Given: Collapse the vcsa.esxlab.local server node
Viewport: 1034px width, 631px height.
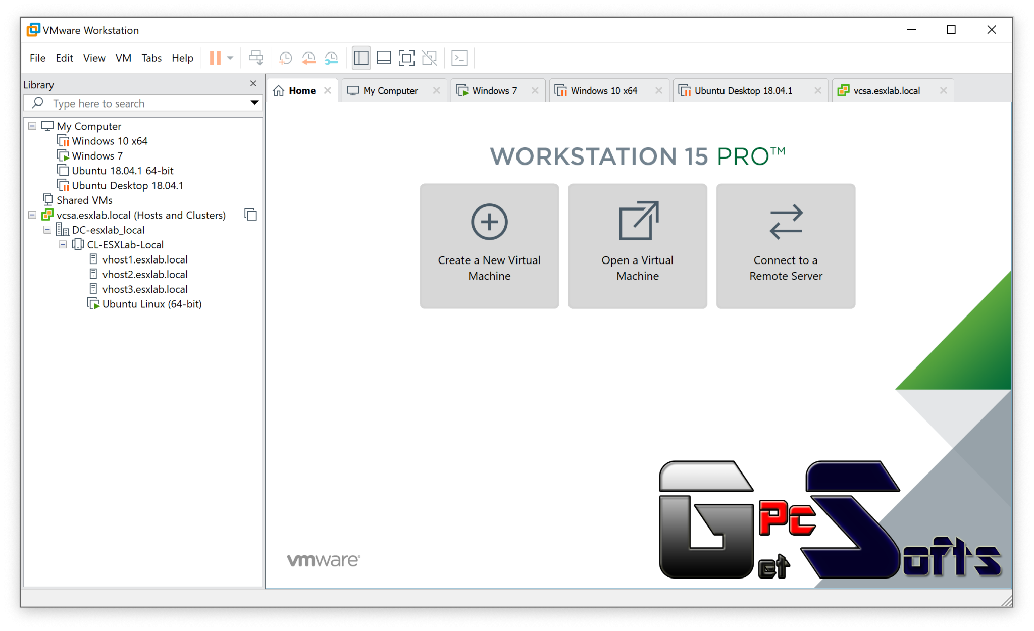Looking at the screenshot, I should pos(32,215).
